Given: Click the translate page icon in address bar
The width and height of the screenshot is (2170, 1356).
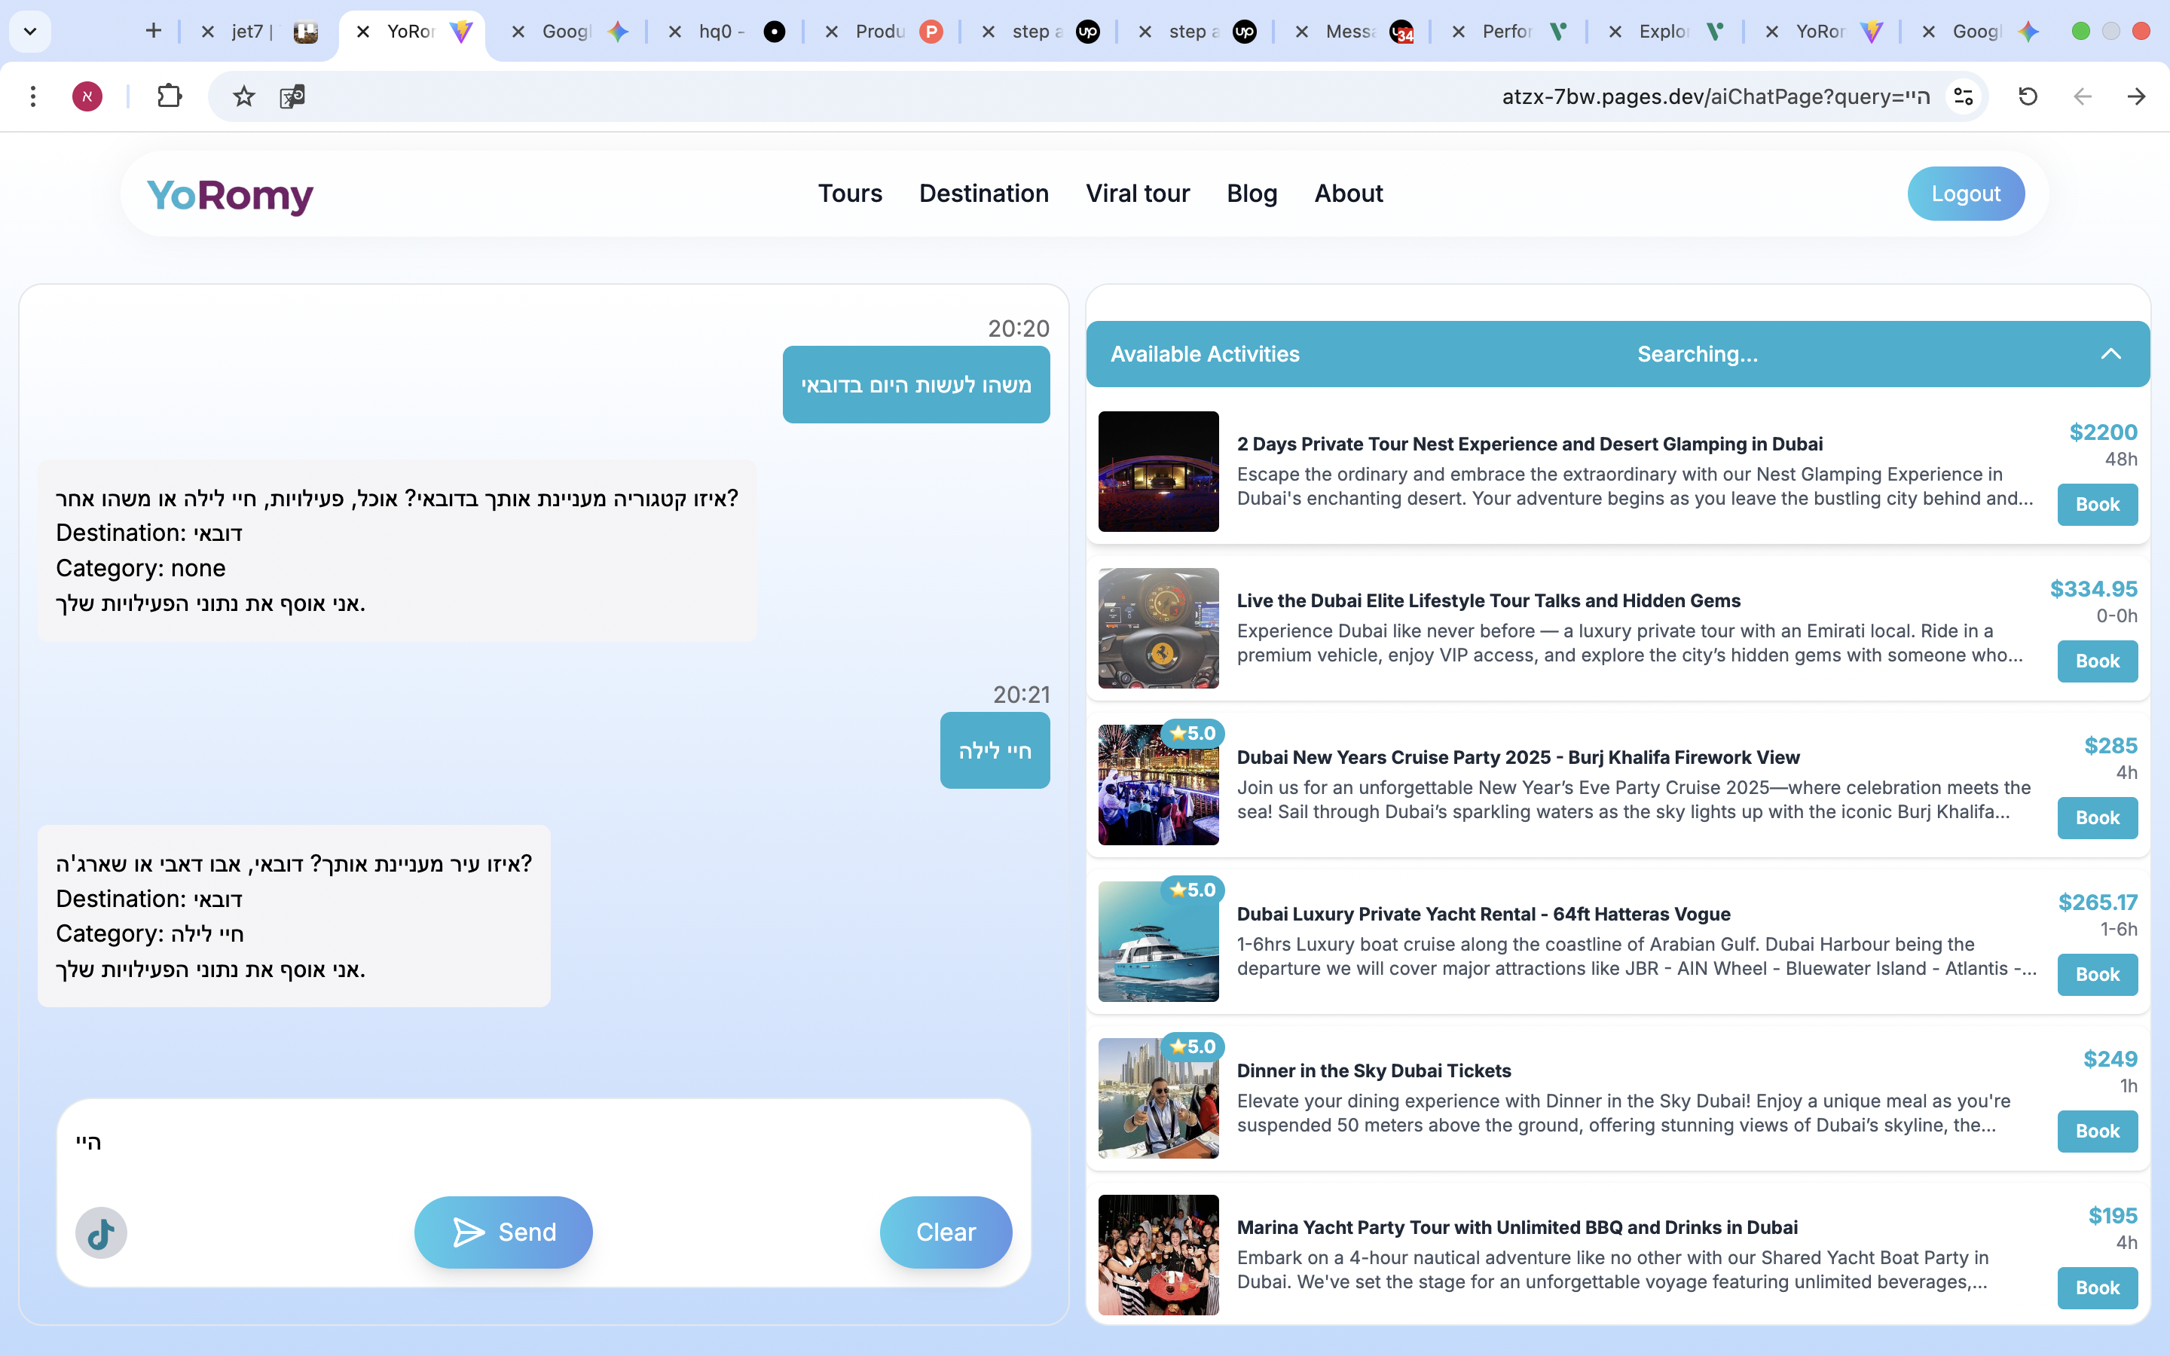Looking at the screenshot, I should click(x=292, y=96).
